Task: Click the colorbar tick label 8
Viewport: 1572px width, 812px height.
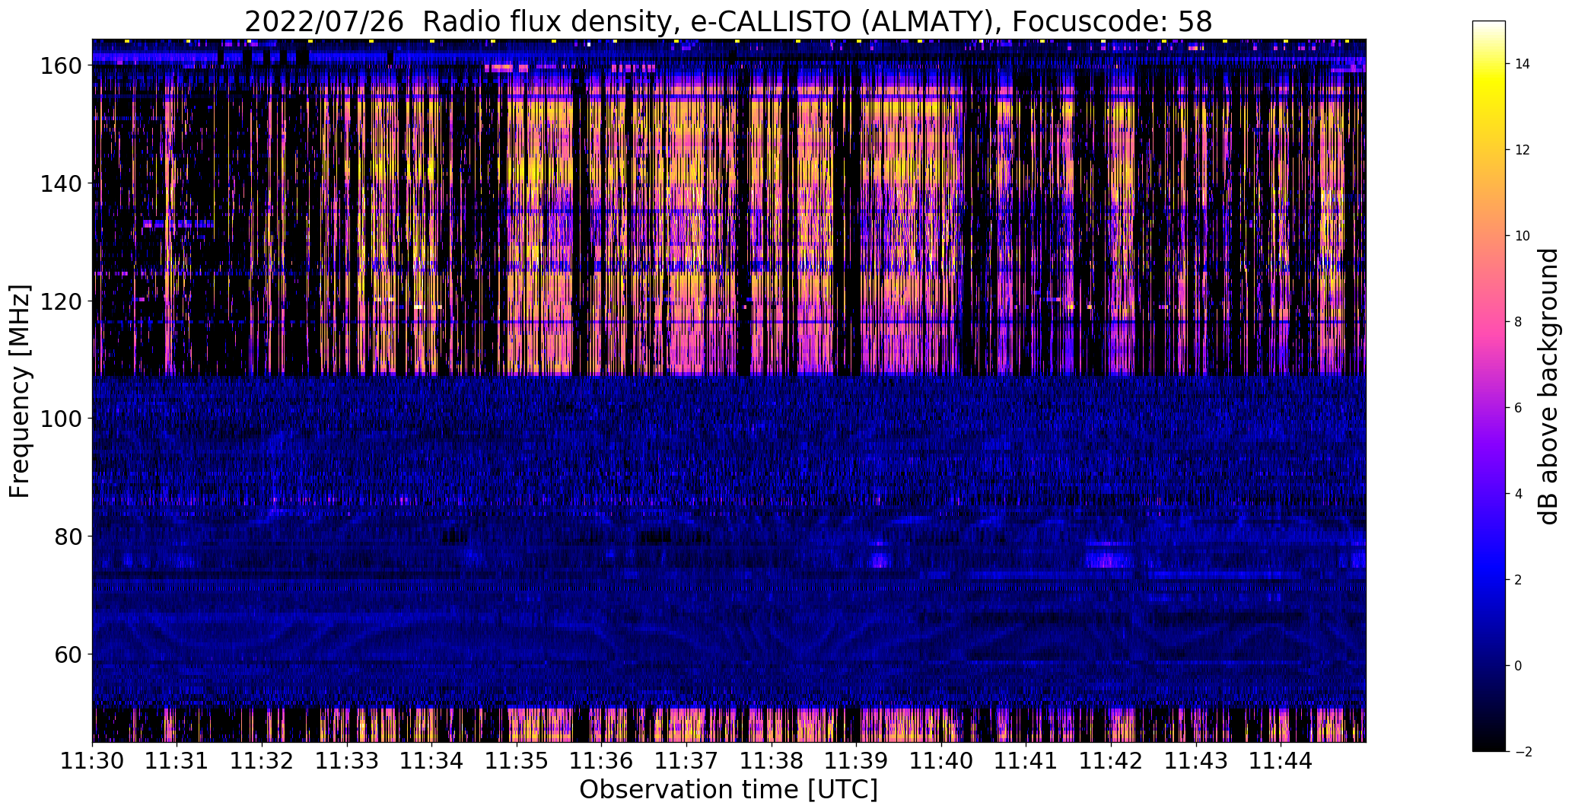Action: (x=1519, y=322)
